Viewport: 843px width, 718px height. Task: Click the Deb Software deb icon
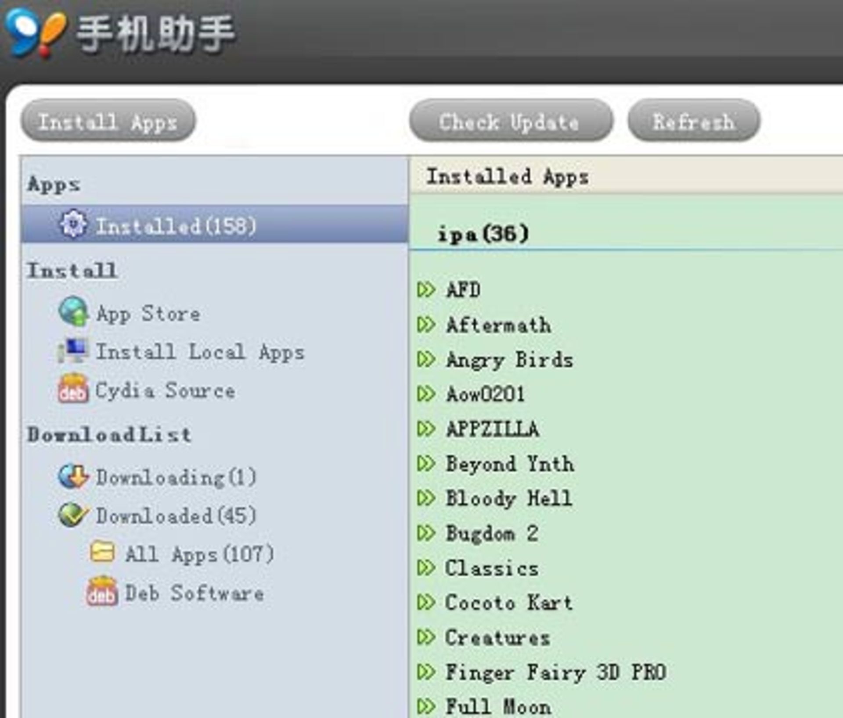coord(102,591)
